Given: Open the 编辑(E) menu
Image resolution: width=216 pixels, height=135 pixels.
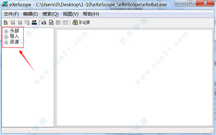Looking at the screenshot, I should [x=31, y=14].
